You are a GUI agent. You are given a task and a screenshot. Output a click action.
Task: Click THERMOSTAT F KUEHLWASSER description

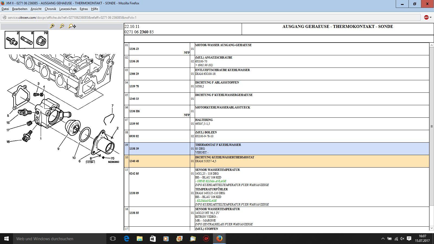pos(218,145)
